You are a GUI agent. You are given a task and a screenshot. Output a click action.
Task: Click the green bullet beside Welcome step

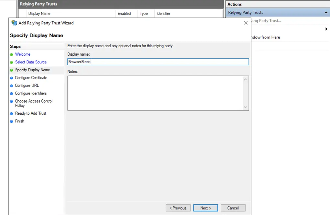(12, 54)
